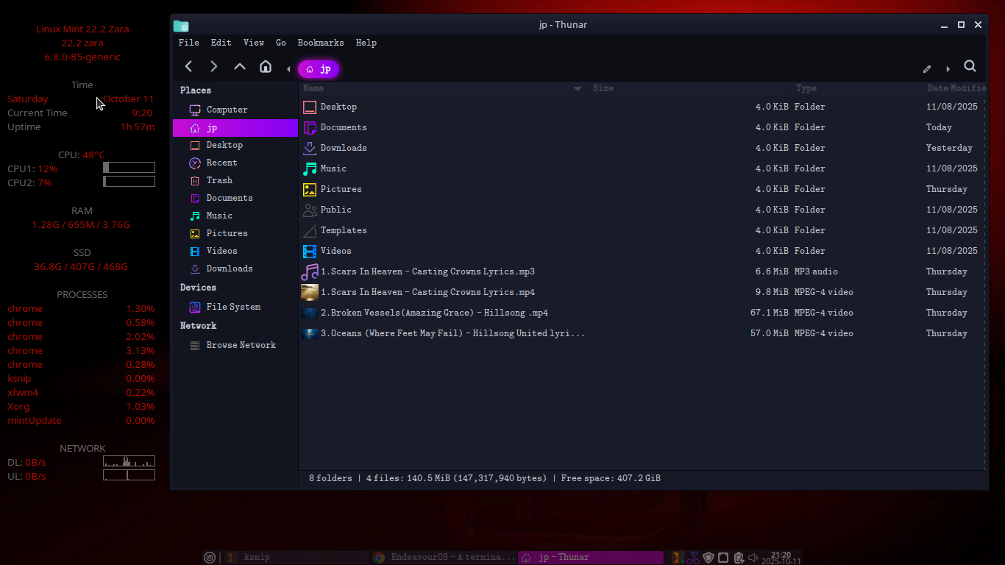The height and width of the screenshot is (565, 1005).
Task: Click the right path scroll arrow near pencil
Action: (x=948, y=69)
